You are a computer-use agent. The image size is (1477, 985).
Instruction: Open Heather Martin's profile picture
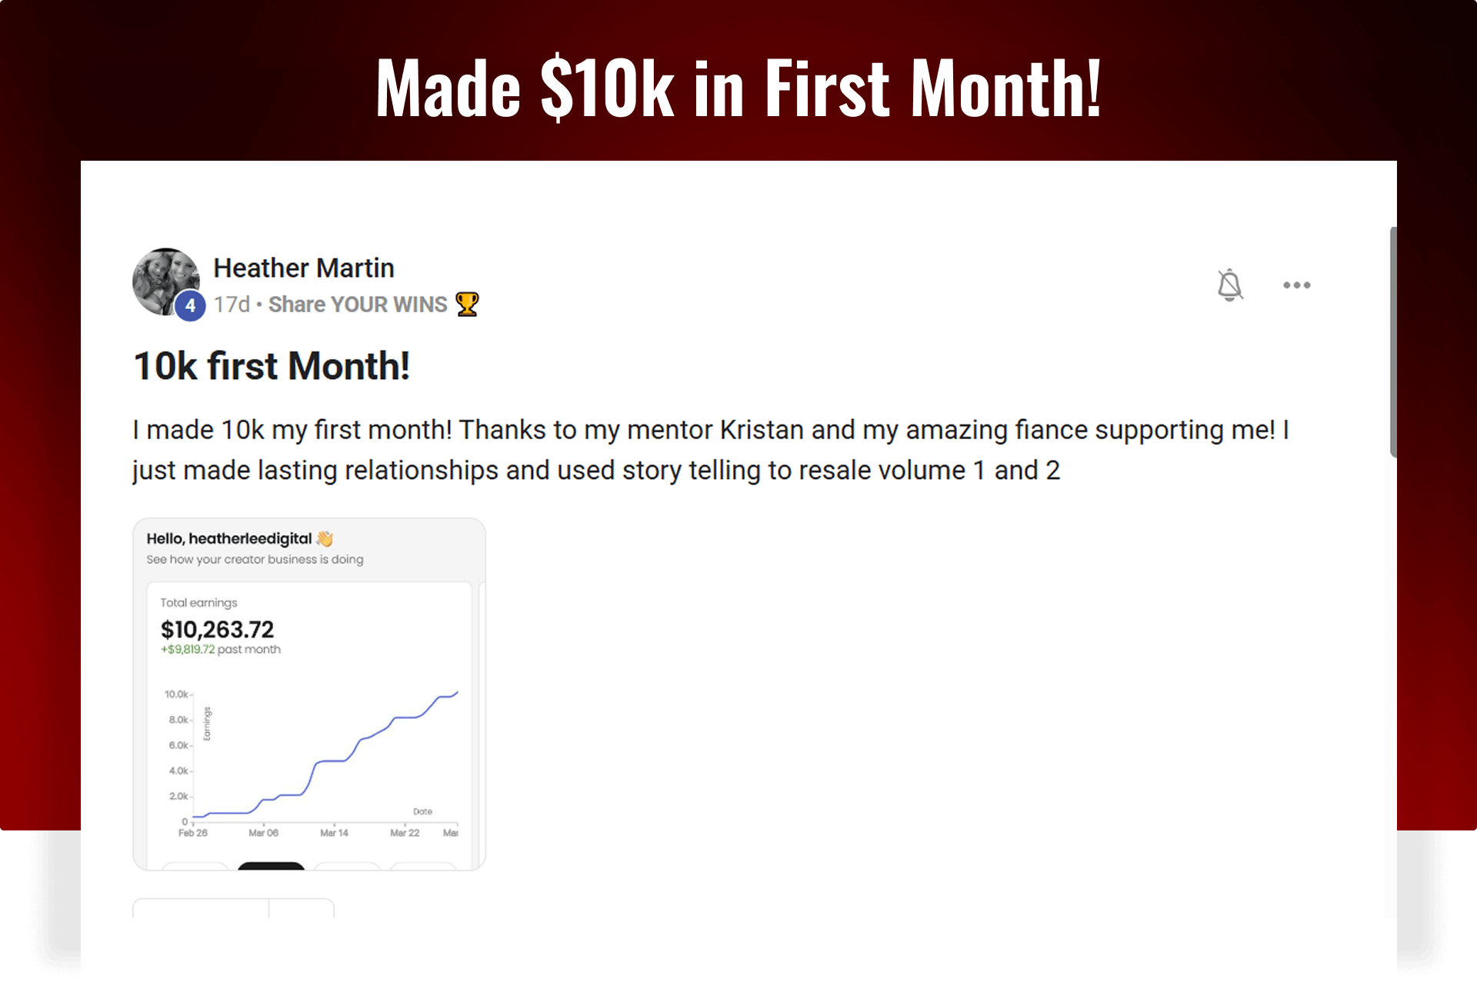pos(166,281)
